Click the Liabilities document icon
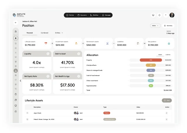187x133 pixels. point(138,43)
